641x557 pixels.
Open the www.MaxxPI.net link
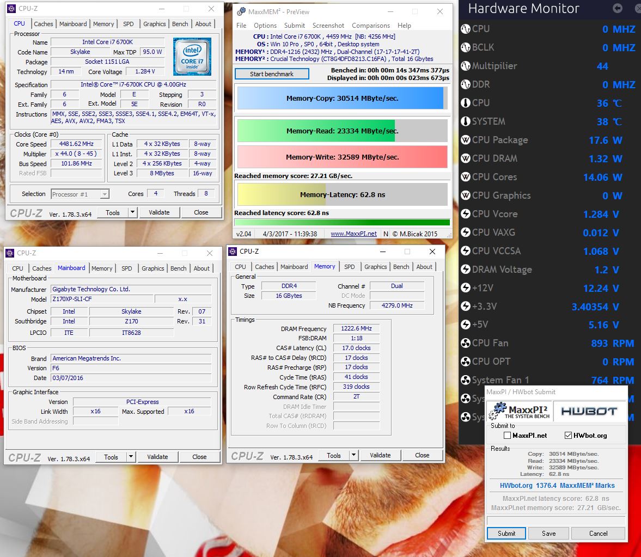click(353, 234)
